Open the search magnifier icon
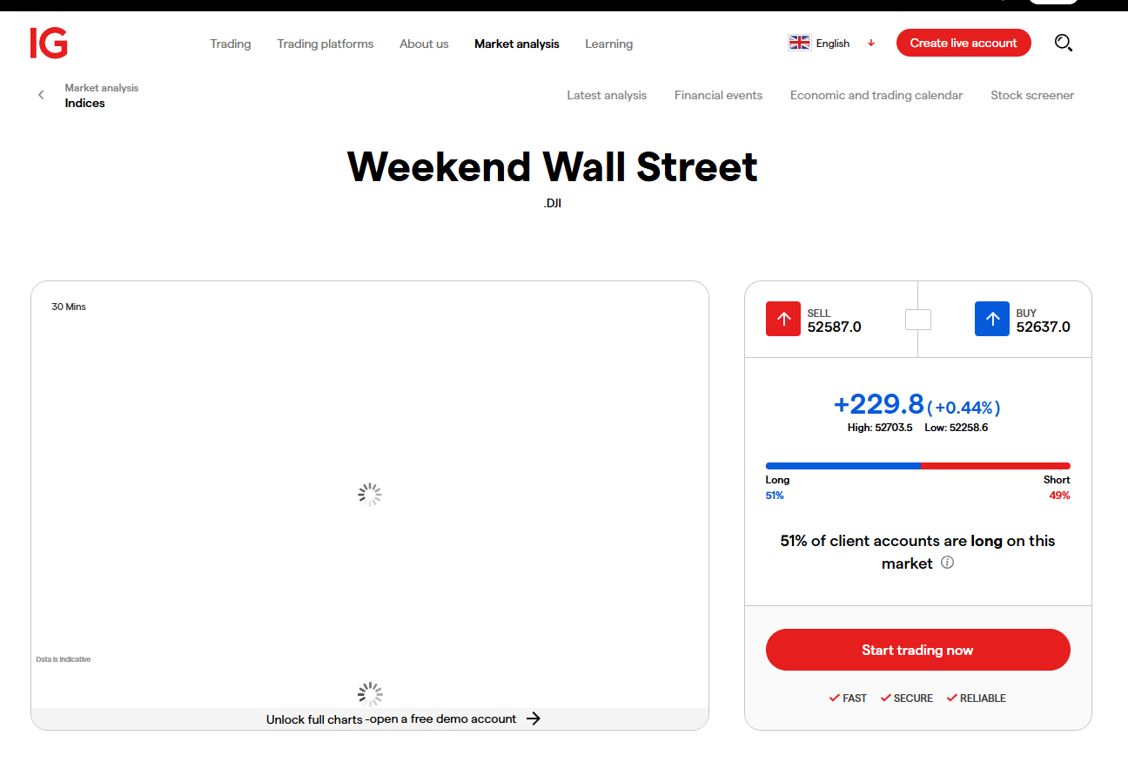This screenshot has width=1128, height=776. 1063,43
